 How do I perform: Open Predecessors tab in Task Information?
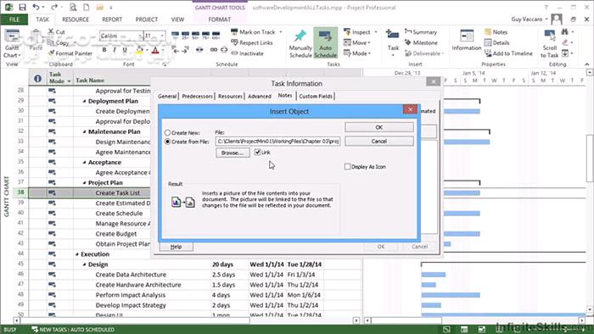point(197,97)
